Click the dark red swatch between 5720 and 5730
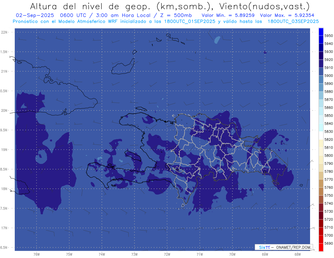The width and height of the screenshot is (334, 258). [x=321, y=215]
